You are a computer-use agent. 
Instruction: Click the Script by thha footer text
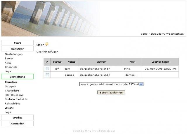(x=93, y=131)
